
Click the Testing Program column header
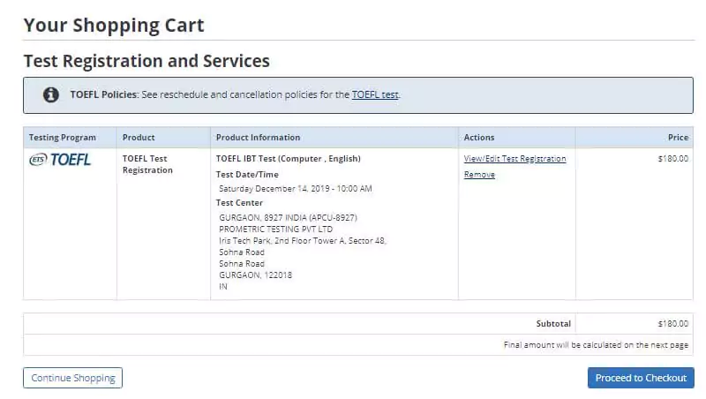click(62, 138)
